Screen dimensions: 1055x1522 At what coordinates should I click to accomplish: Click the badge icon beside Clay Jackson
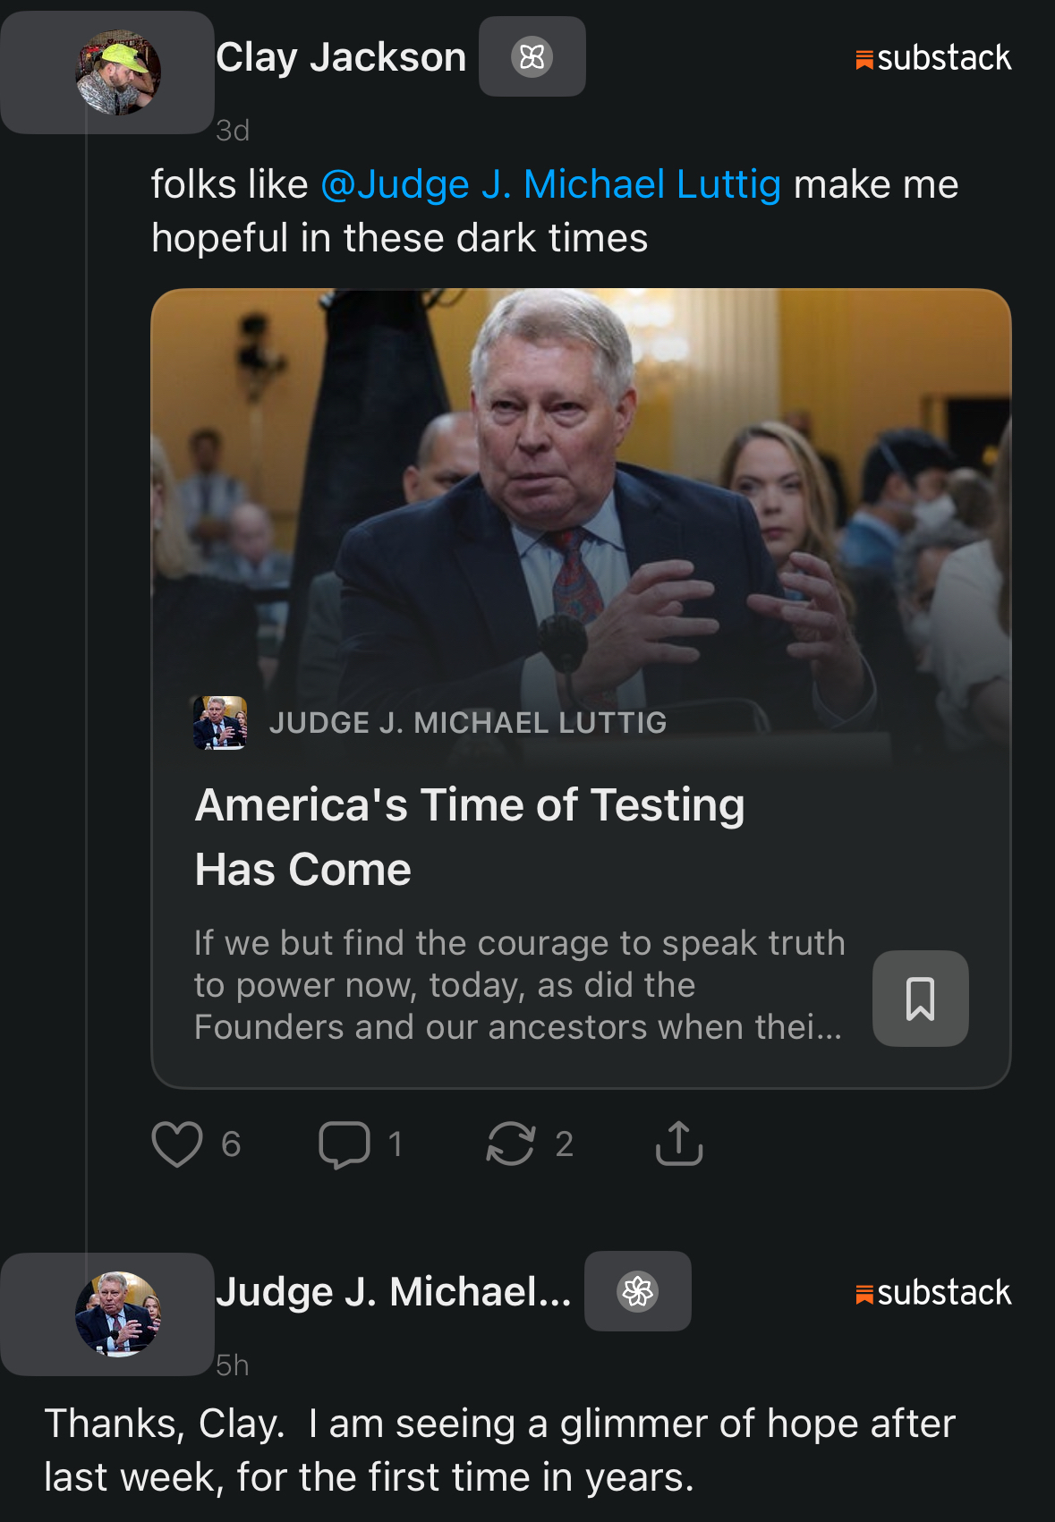(532, 57)
